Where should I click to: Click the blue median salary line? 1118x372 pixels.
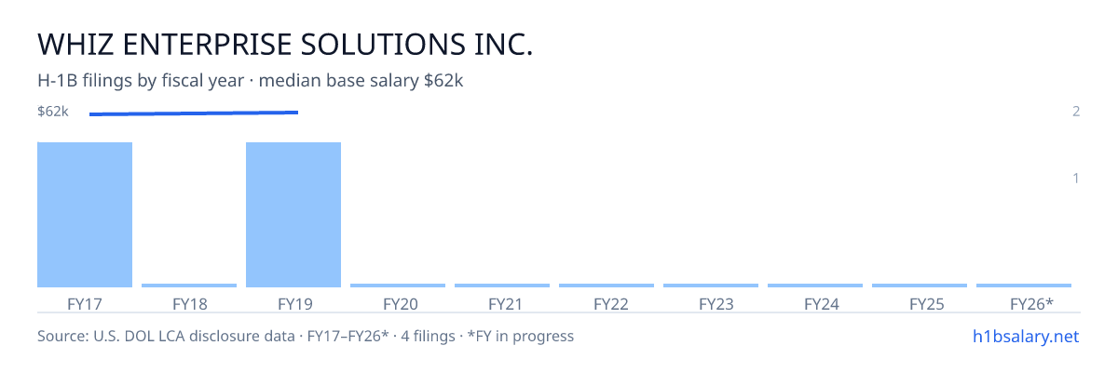pyautogui.click(x=194, y=113)
